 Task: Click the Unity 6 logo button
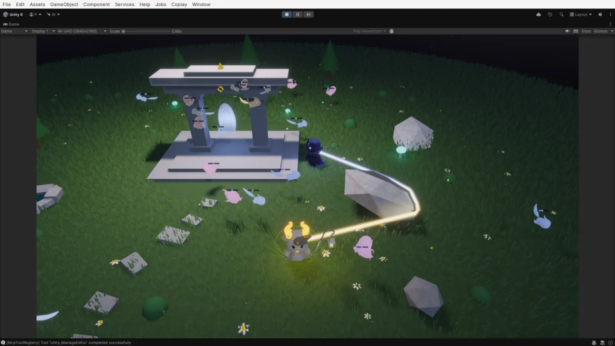pyautogui.click(x=13, y=14)
